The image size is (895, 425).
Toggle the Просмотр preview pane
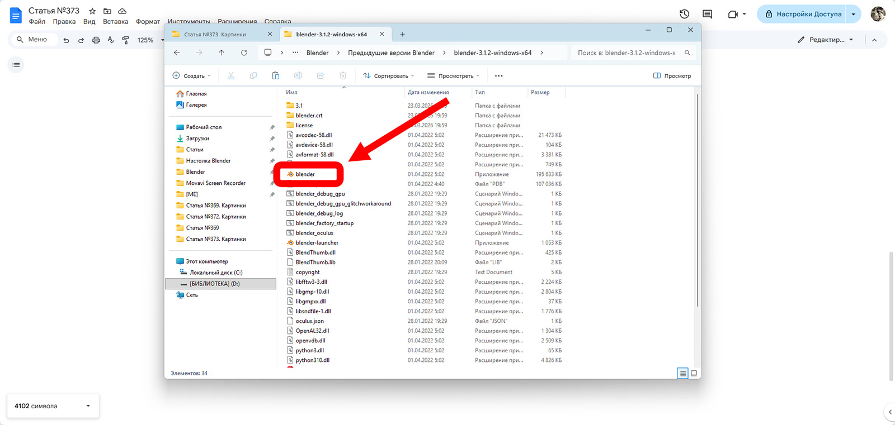(672, 76)
